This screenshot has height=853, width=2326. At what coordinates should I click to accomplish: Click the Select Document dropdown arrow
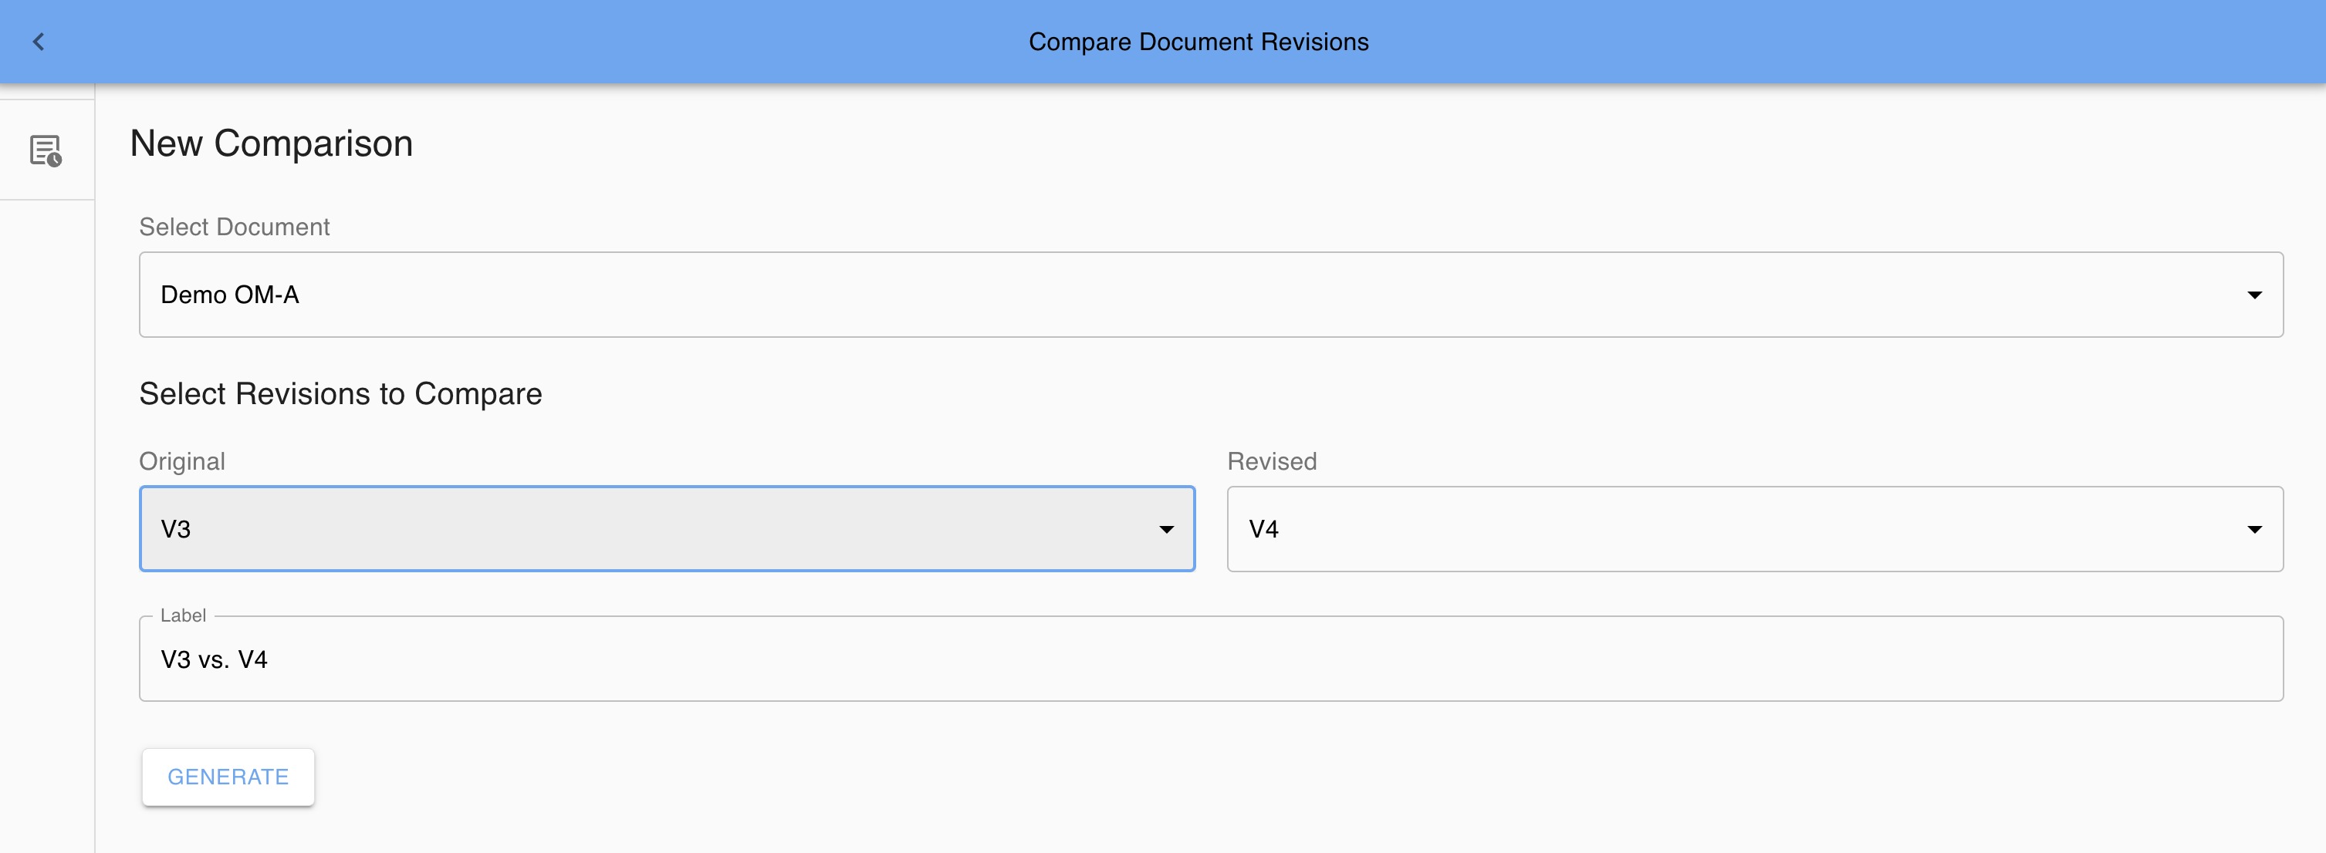tap(2253, 295)
